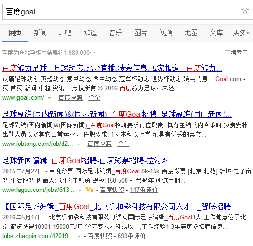Viewport: 253px width, 246px height.
Task: Open 百度快照 for the zhaopin result
Action: click(100, 236)
